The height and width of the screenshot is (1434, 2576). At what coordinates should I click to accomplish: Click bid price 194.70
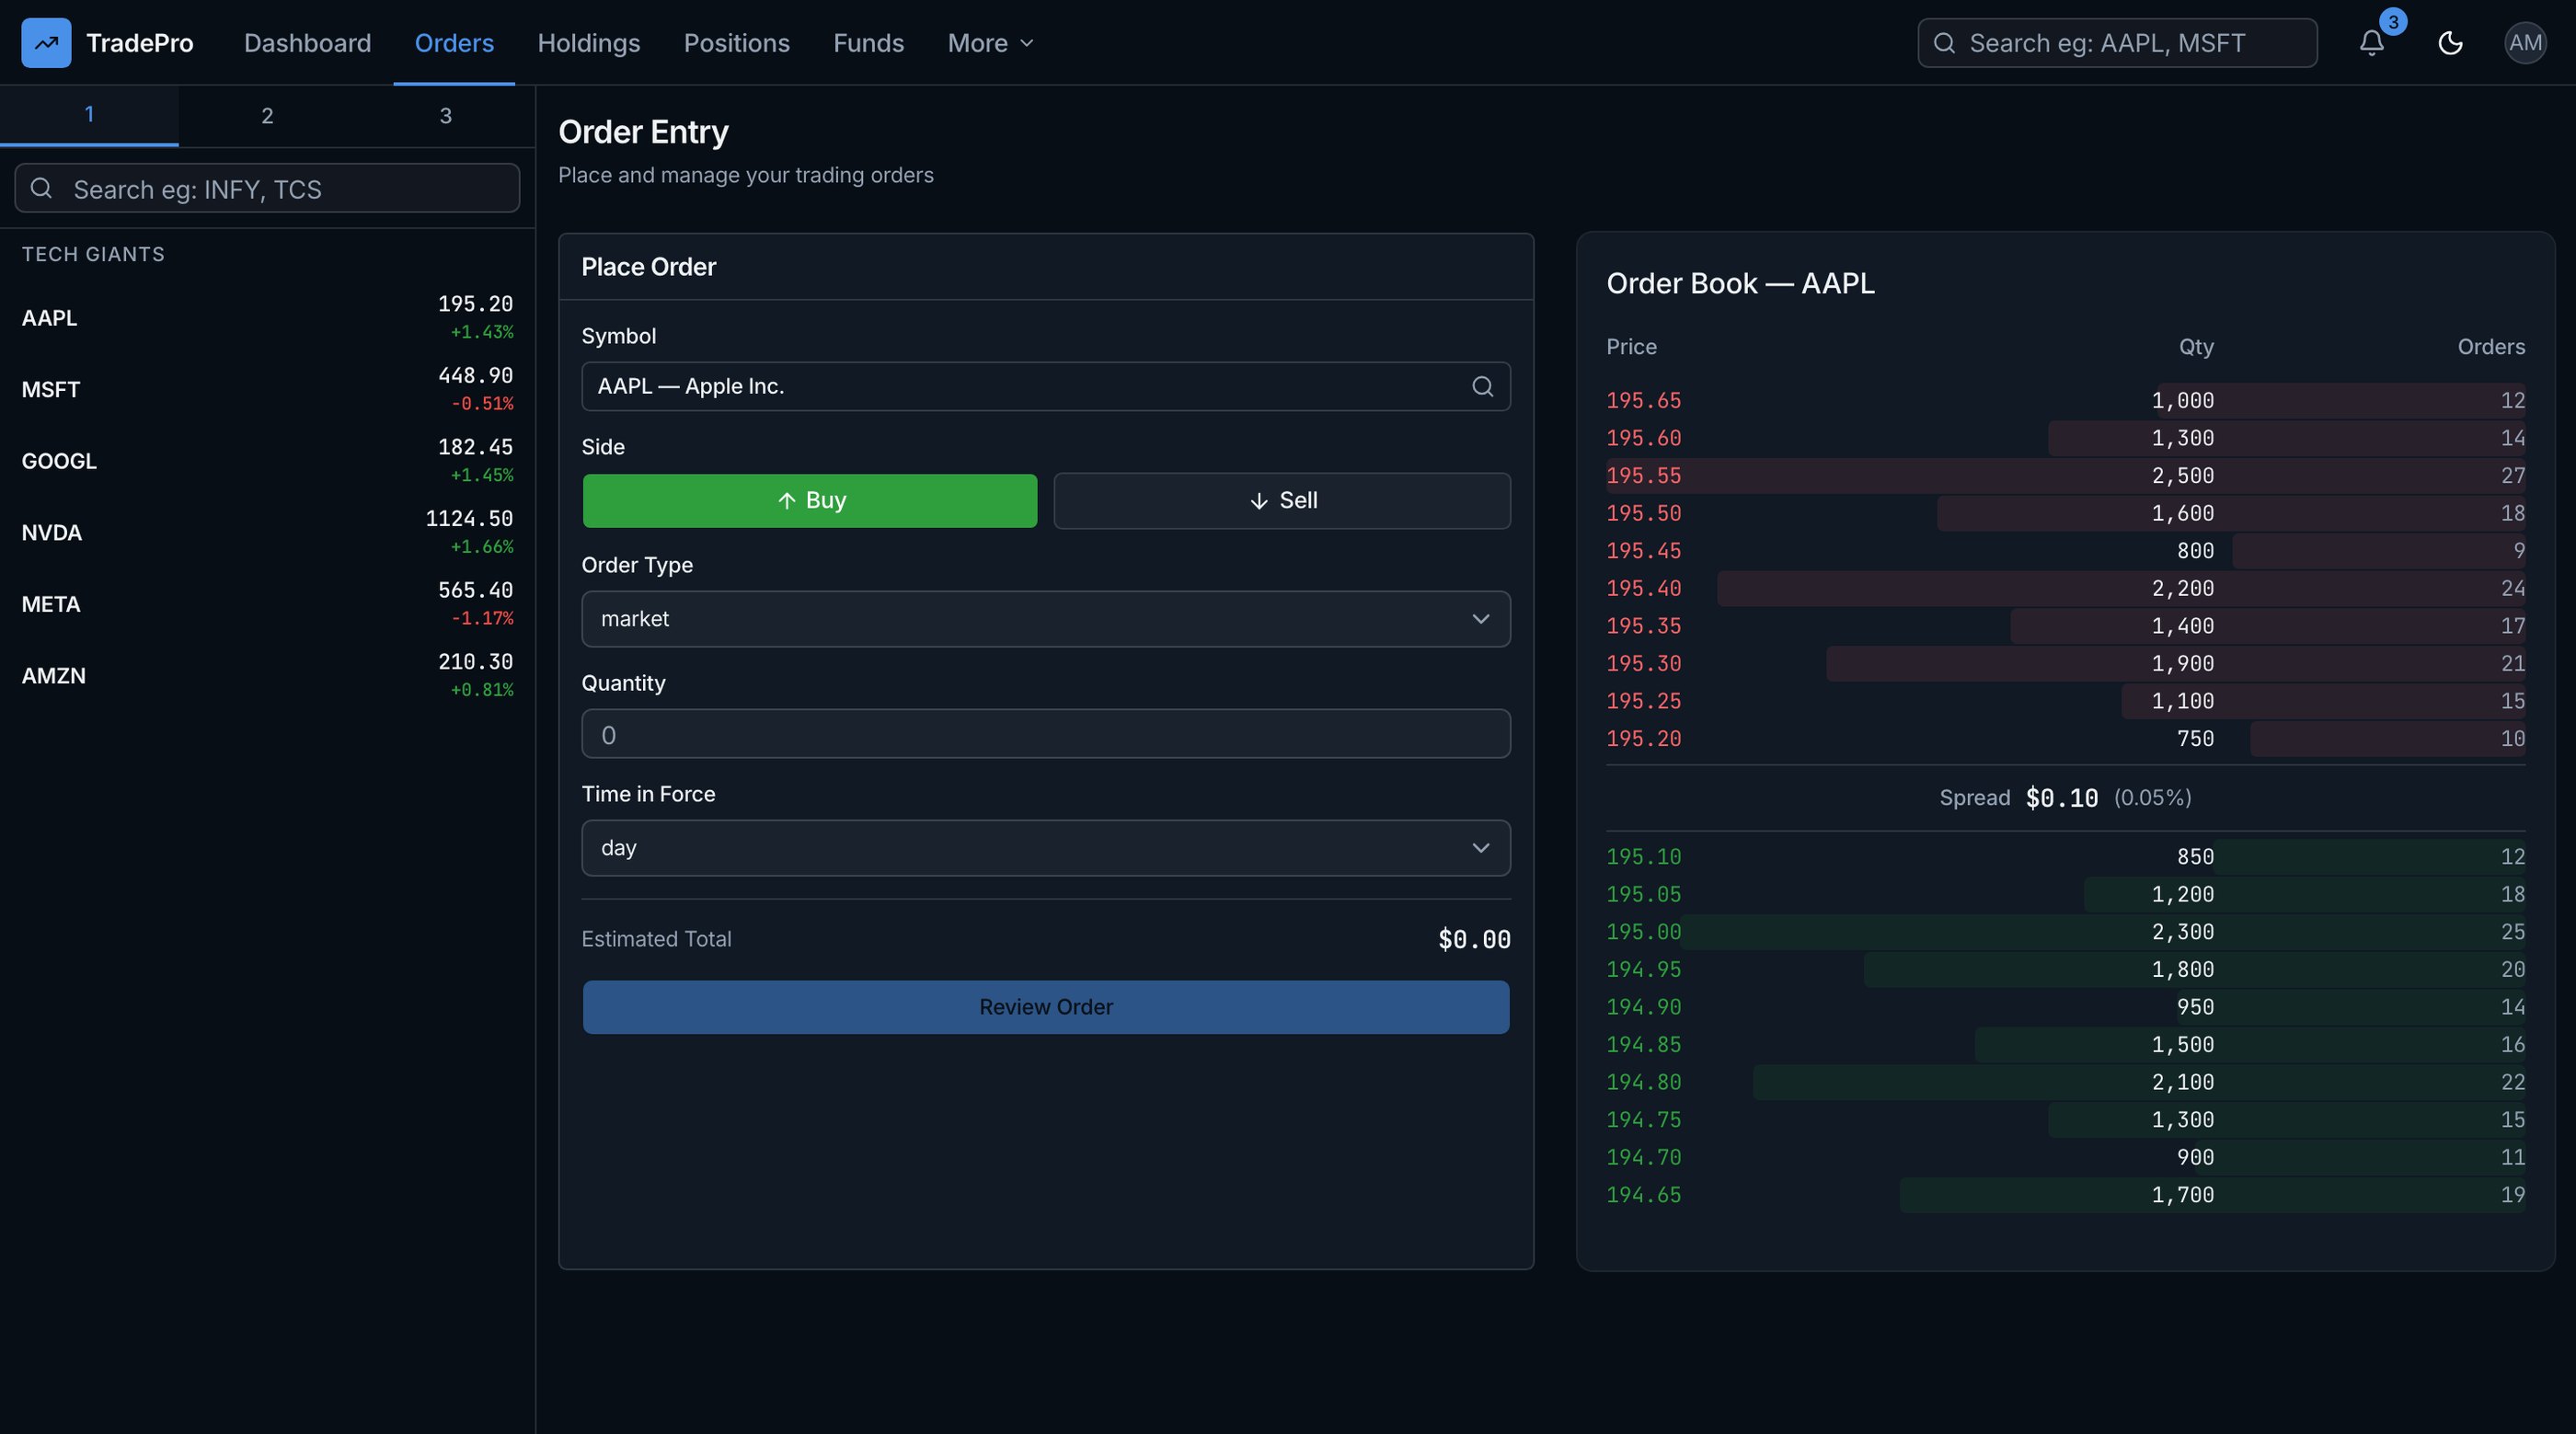click(x=1643, y=1158)
